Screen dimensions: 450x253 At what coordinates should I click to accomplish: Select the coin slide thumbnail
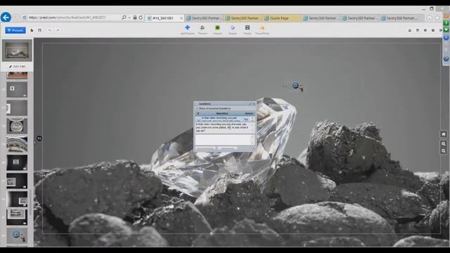17,126
